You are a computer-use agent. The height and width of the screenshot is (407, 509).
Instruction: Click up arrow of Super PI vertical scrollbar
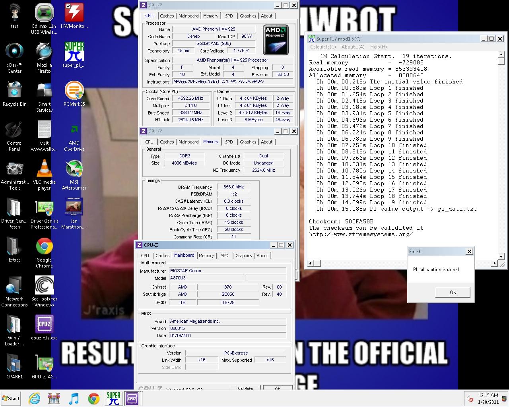coord(501,56)
